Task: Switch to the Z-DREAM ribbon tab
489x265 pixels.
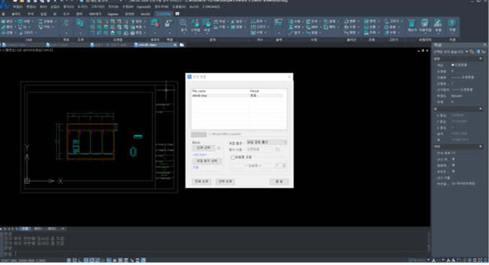Action: pyautogui.click(x=164, y=14)
